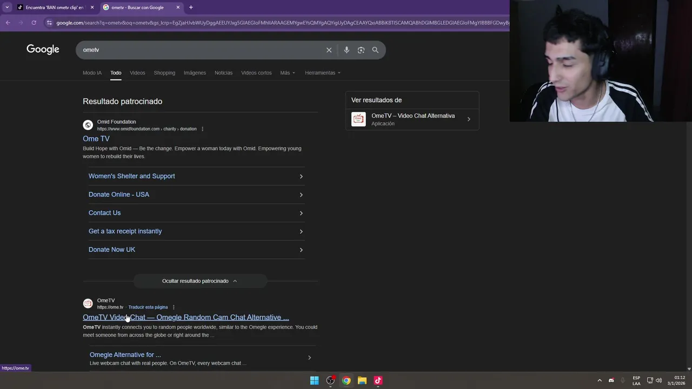Image resolution: width=692 pixels, height=389 pixels.
Task: Reload the current page
Action: [34, 23]
